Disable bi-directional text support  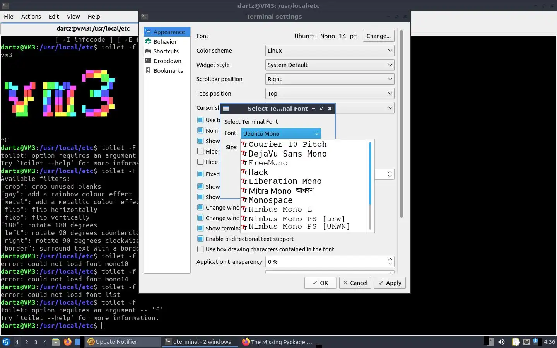[200, 239]
